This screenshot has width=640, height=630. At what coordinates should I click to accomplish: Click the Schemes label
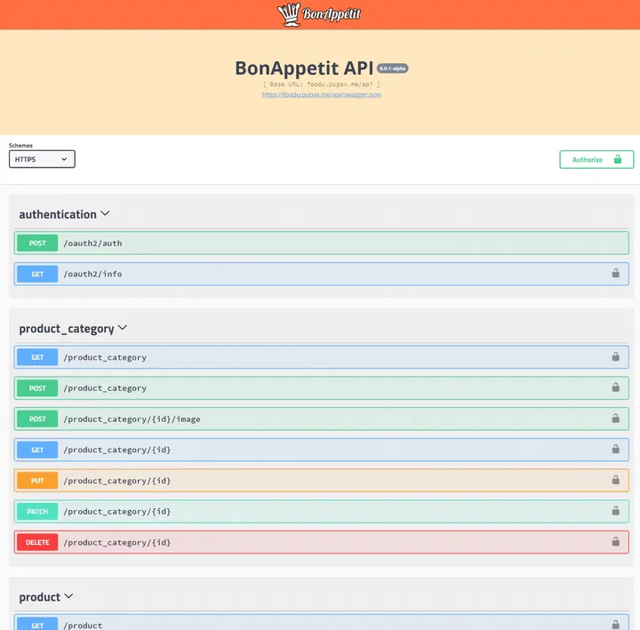tap(20, 145)
